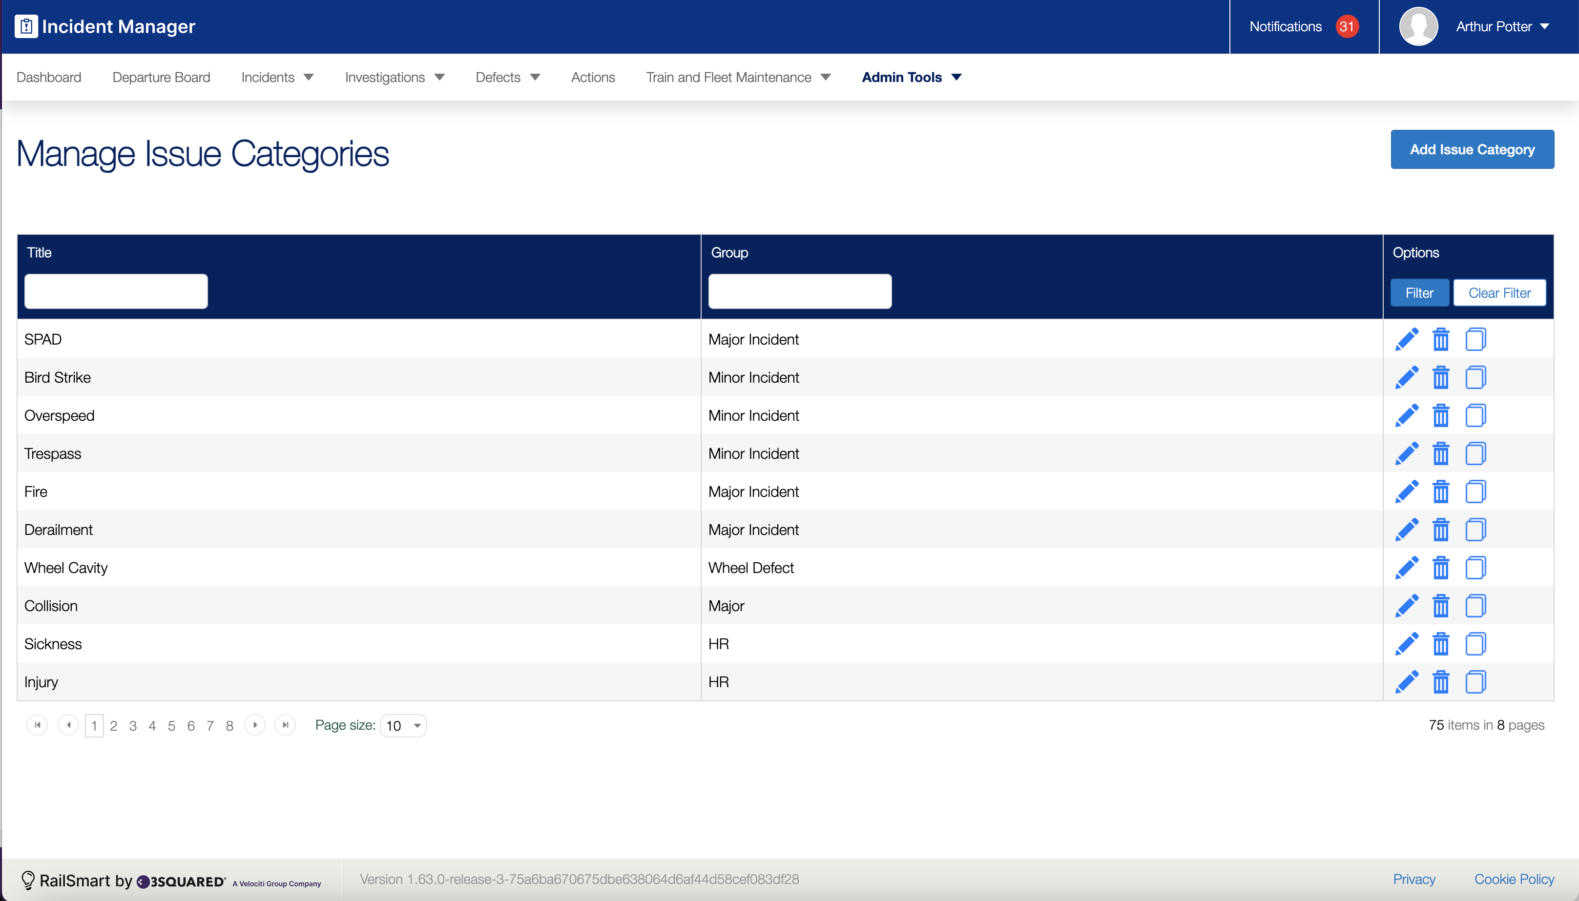Edit the SPAD category with pencil icon
This screenshot has width=1579, height=901.
(x=1406, y=339)
